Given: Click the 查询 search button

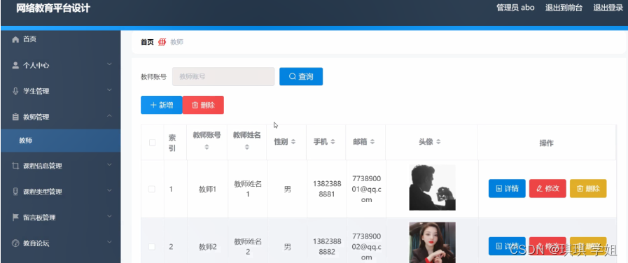Looking at the screenshot, I should click(x=301, y=76).
